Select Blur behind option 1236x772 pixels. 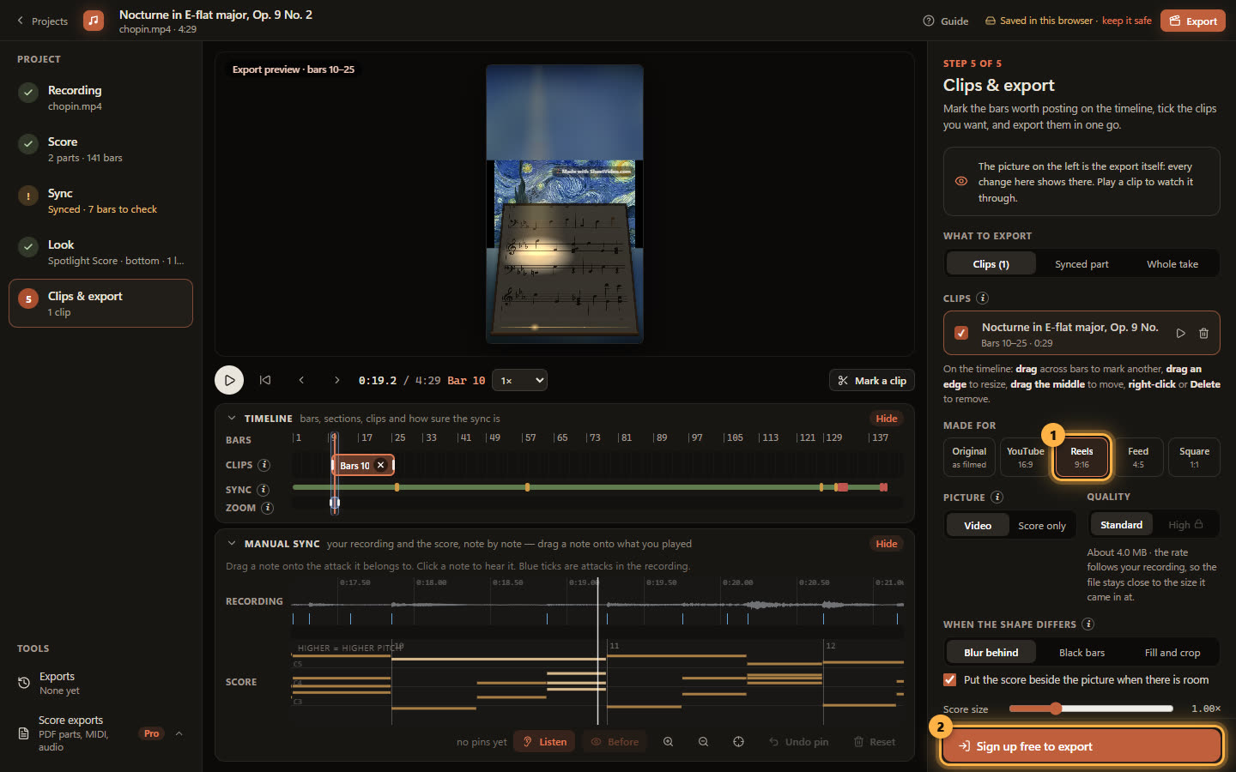pyautogui.click(x=991, y=653)
